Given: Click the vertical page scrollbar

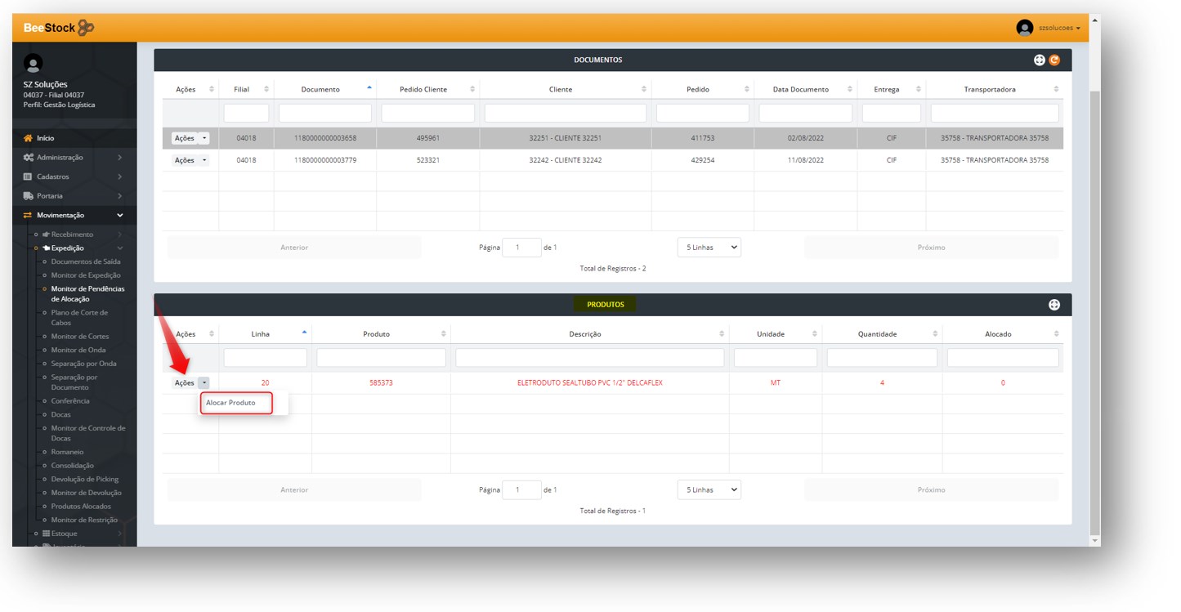Looking at the screenshot, I should pyautogui.click(x=1094, y=310).
